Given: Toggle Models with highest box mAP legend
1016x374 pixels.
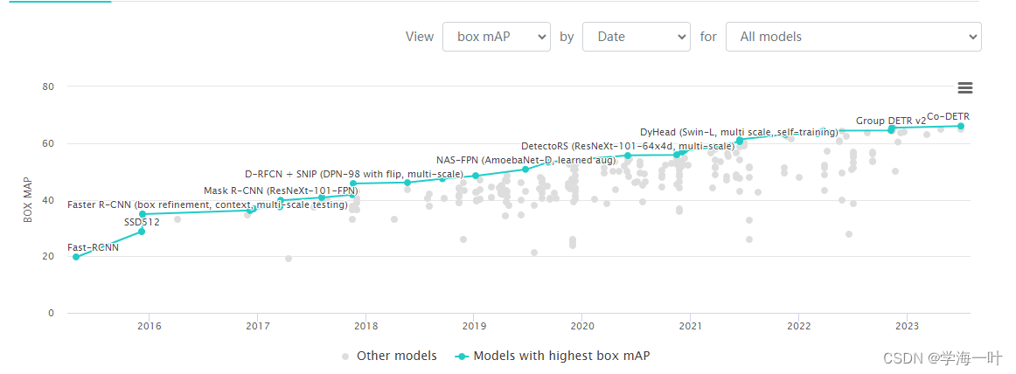Looking at the screenshot, I should [x=553, y=356].
